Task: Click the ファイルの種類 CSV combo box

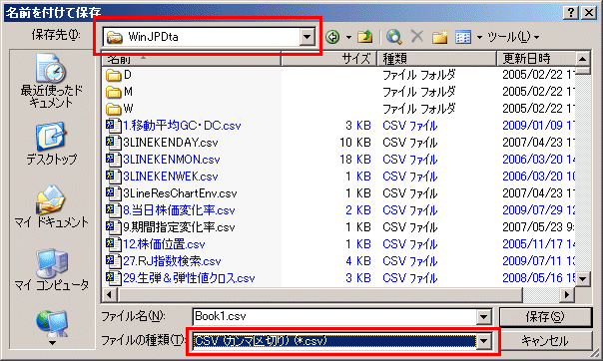Action: (334, 341)
